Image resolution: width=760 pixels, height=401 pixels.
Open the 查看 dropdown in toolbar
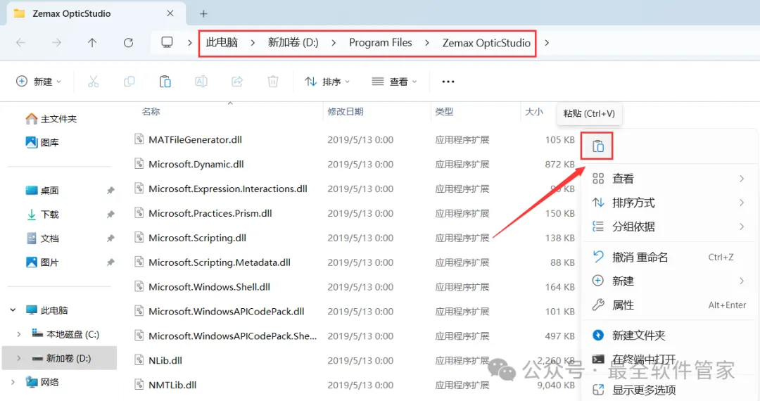[x=394, y=82]
